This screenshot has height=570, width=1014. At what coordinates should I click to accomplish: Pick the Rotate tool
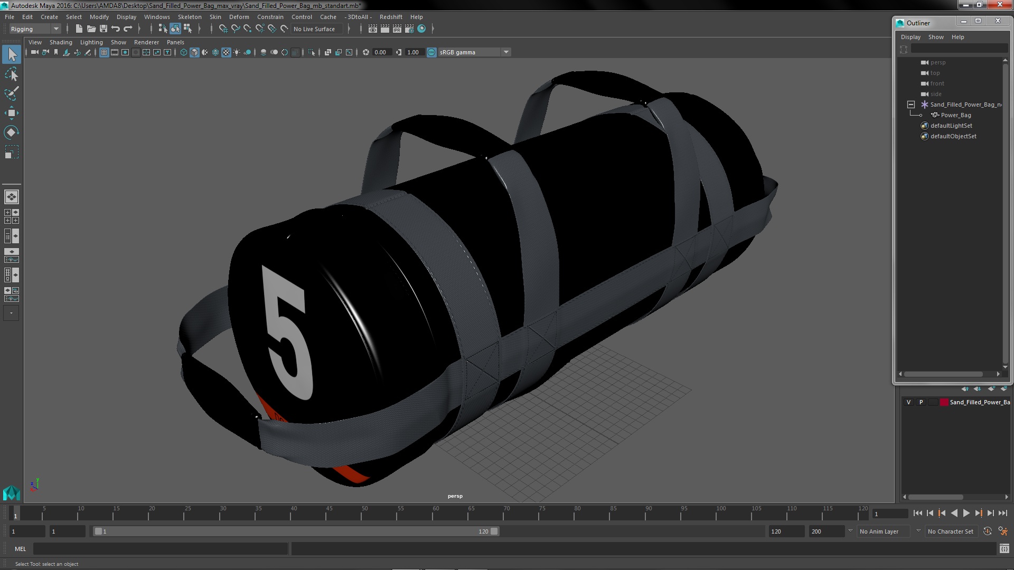coord(12,132)
